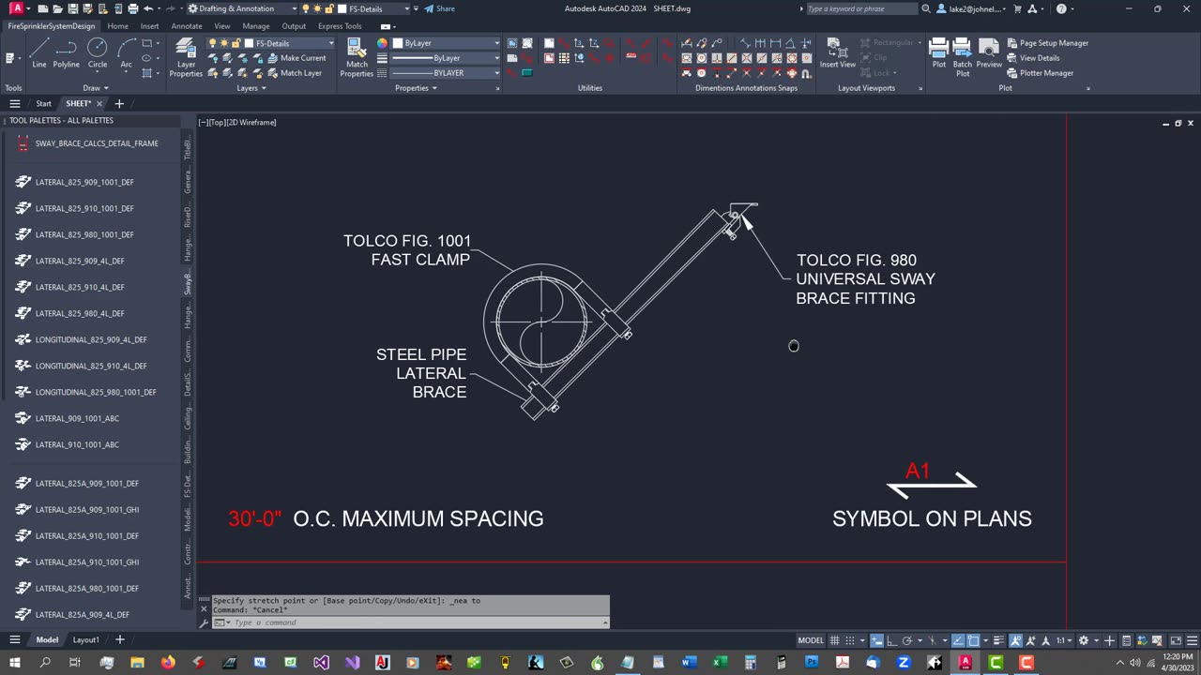Click the Workspace Switching gear icon in status bar

[1084, 640]
